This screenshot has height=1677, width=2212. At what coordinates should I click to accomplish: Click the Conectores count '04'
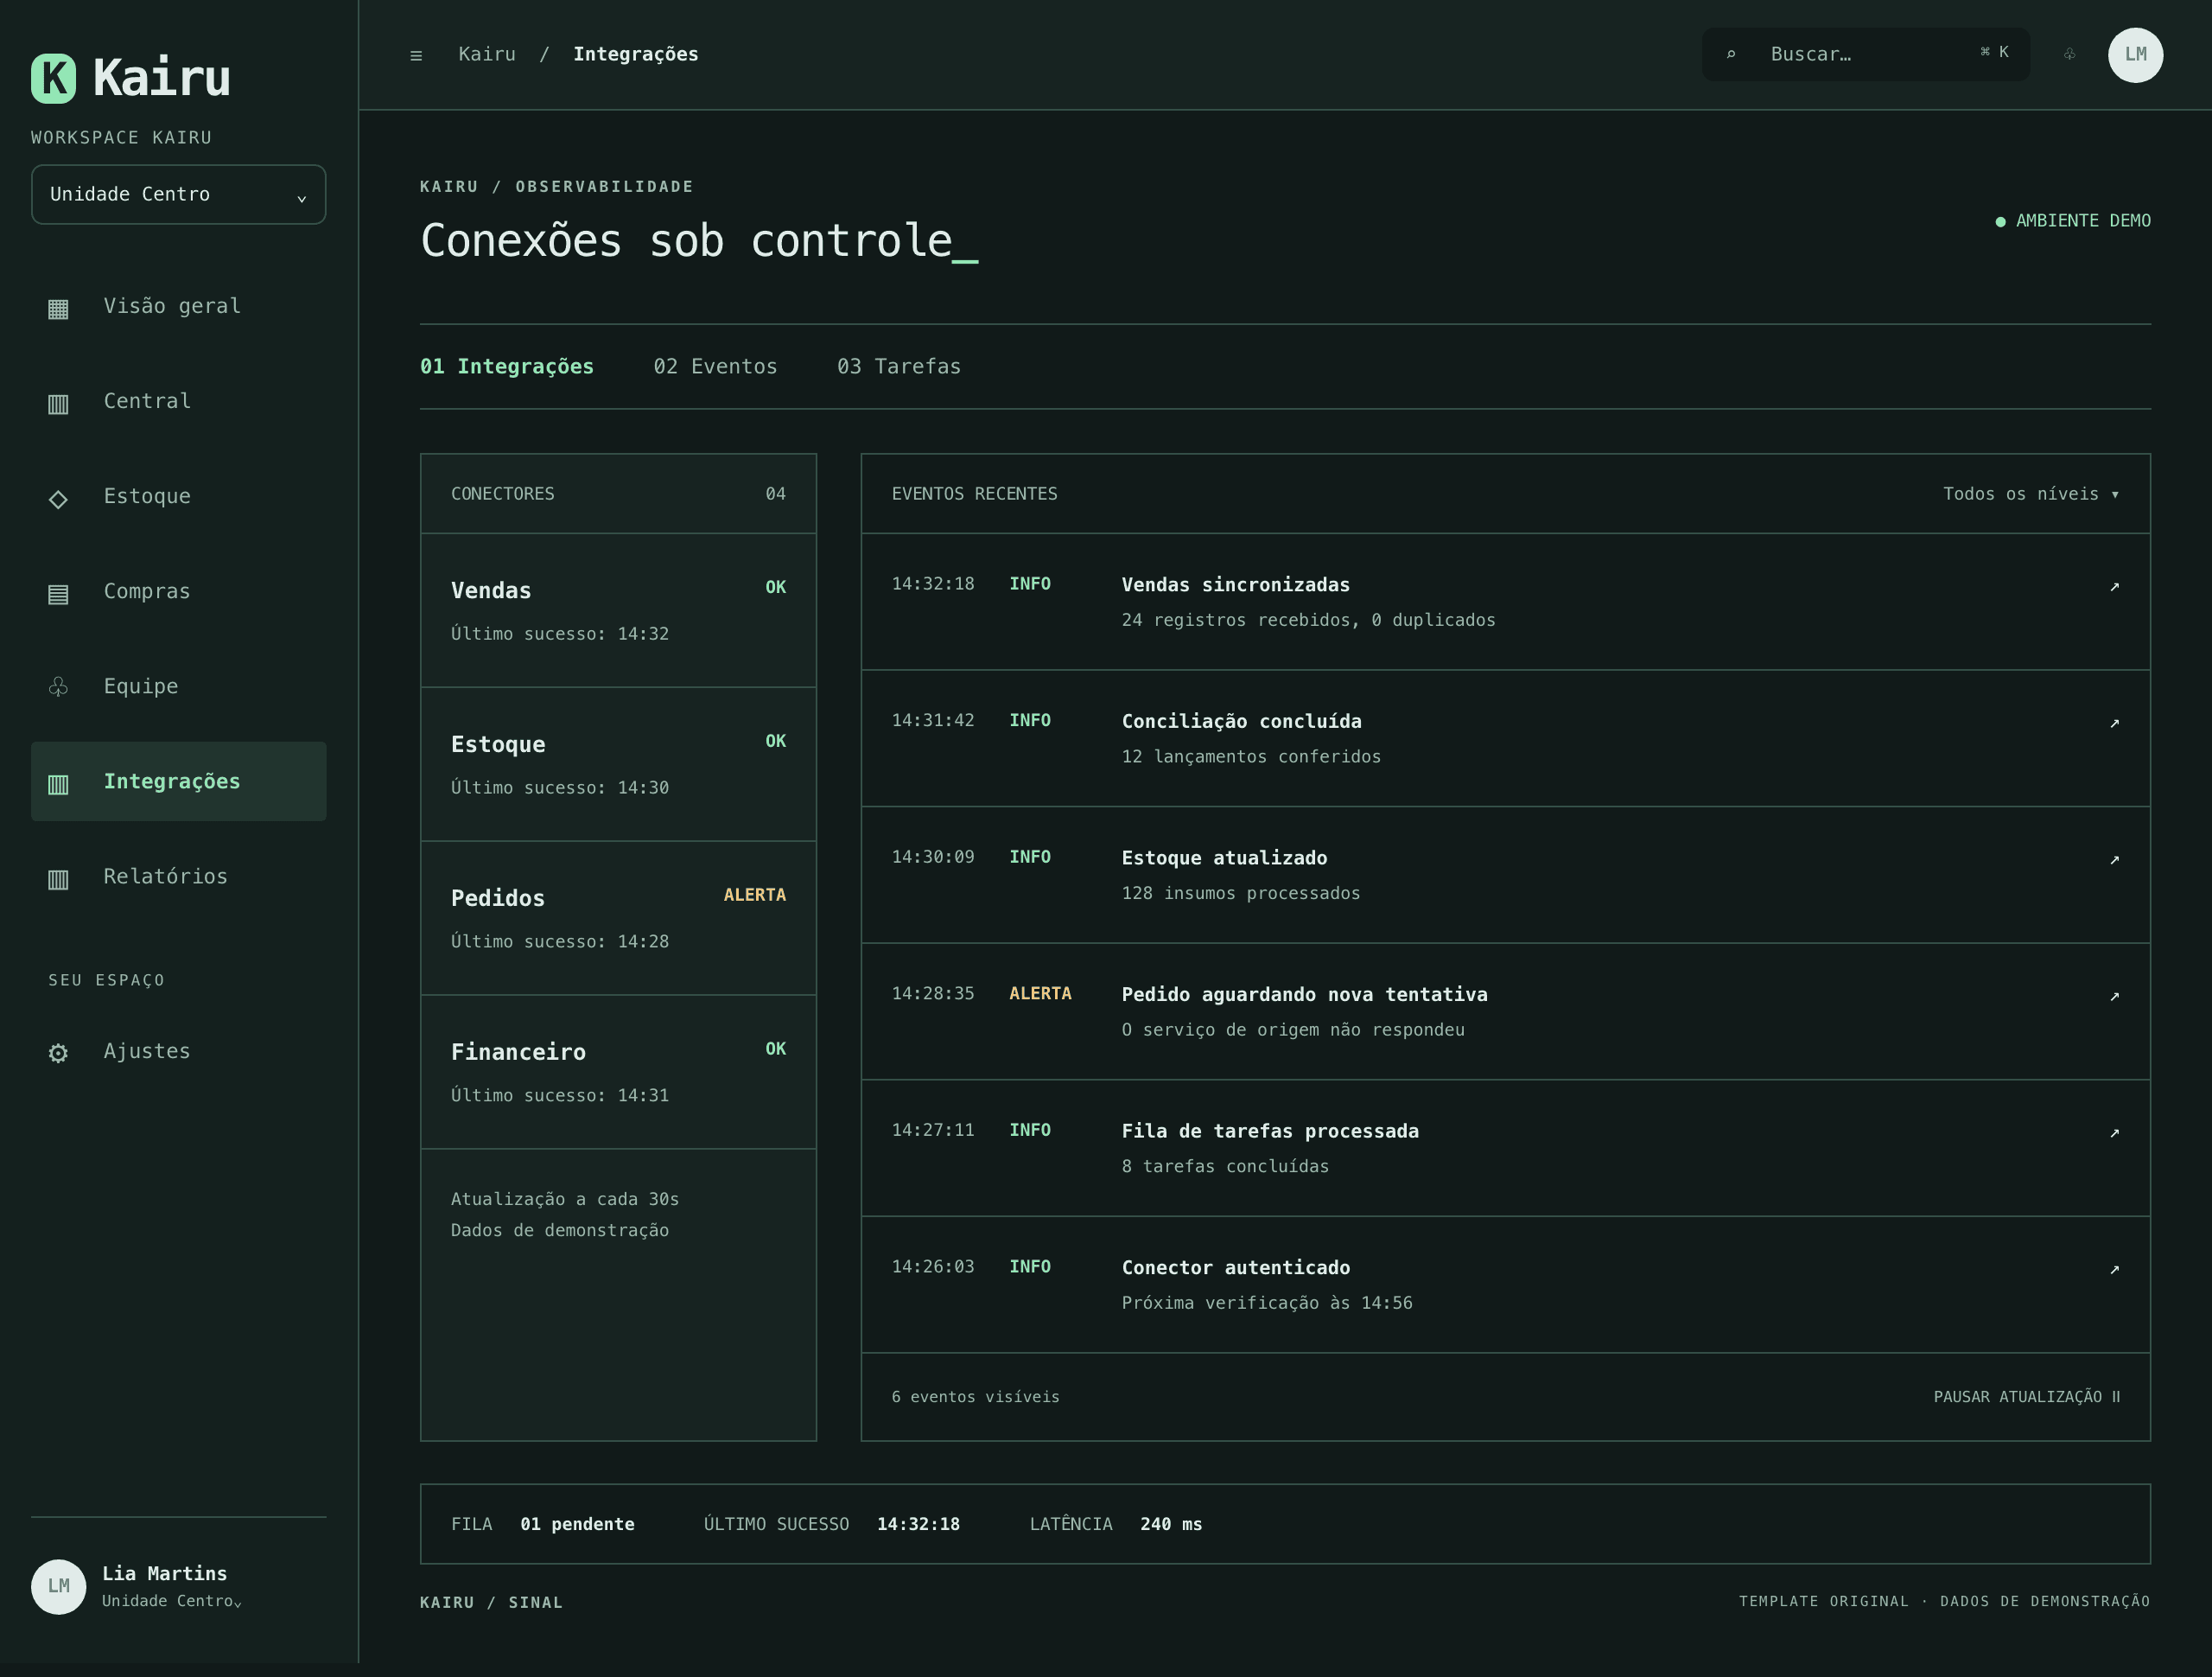775,494
